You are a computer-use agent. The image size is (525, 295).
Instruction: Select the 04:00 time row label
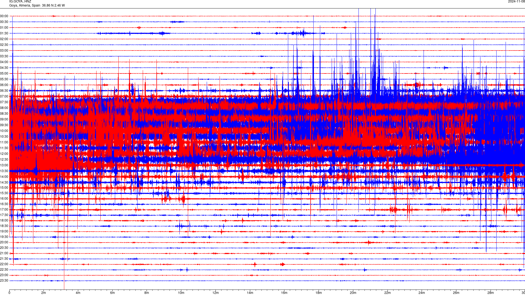click(4, 62)
